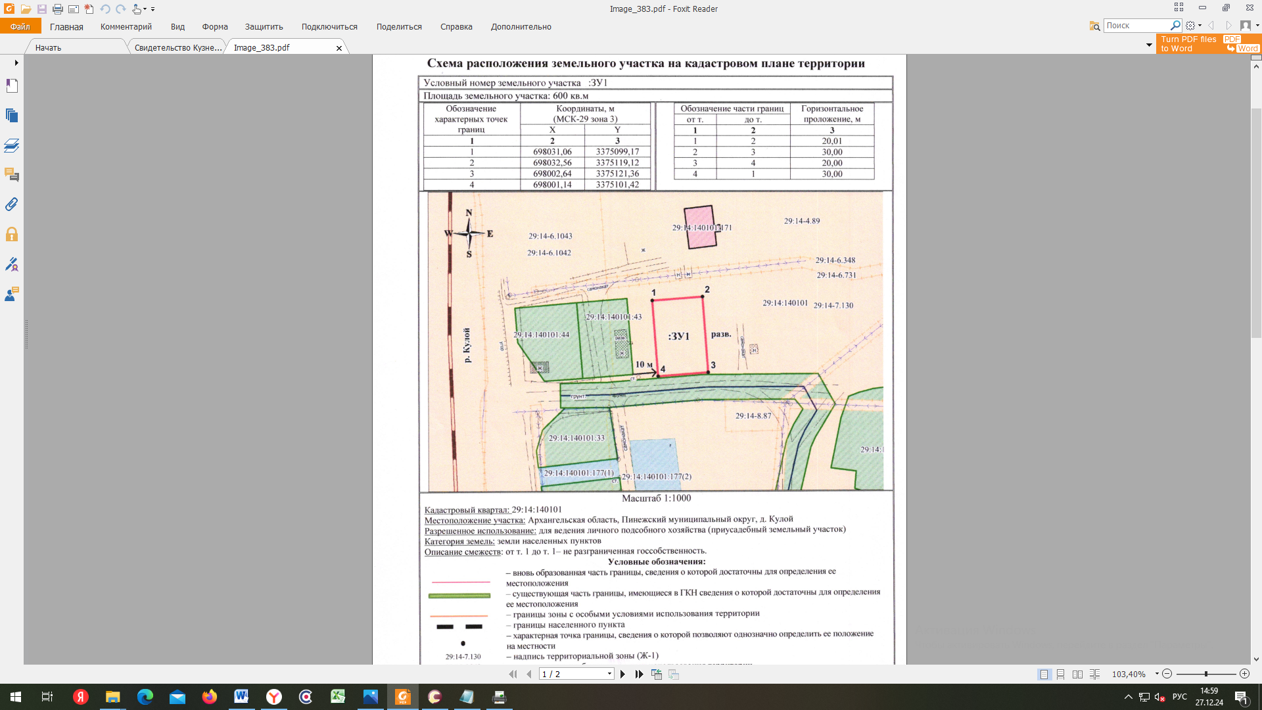The width and height of the screenshot is (1262, 710).
Task: Open the Справка ribbon tab
Action: click(456, 27)
